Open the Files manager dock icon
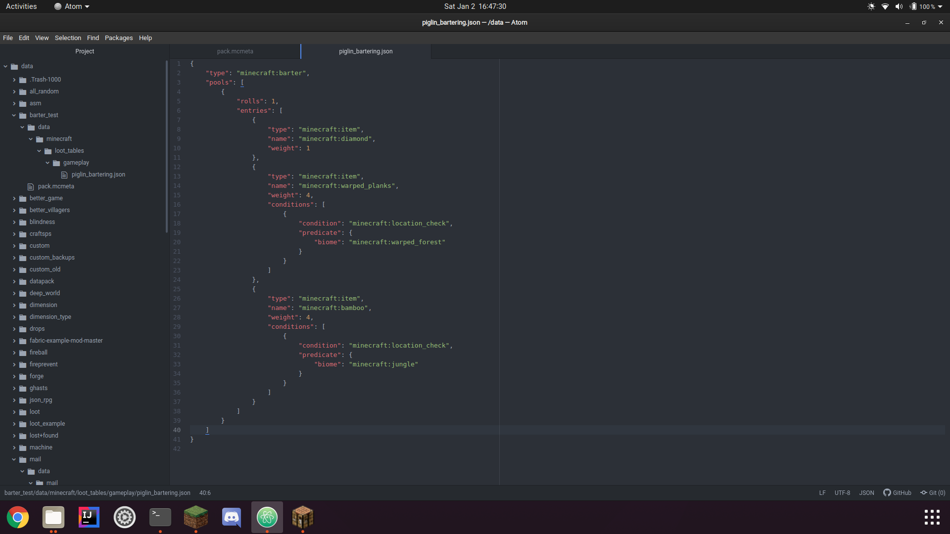950x534 pixels. [x=53, y=518]
